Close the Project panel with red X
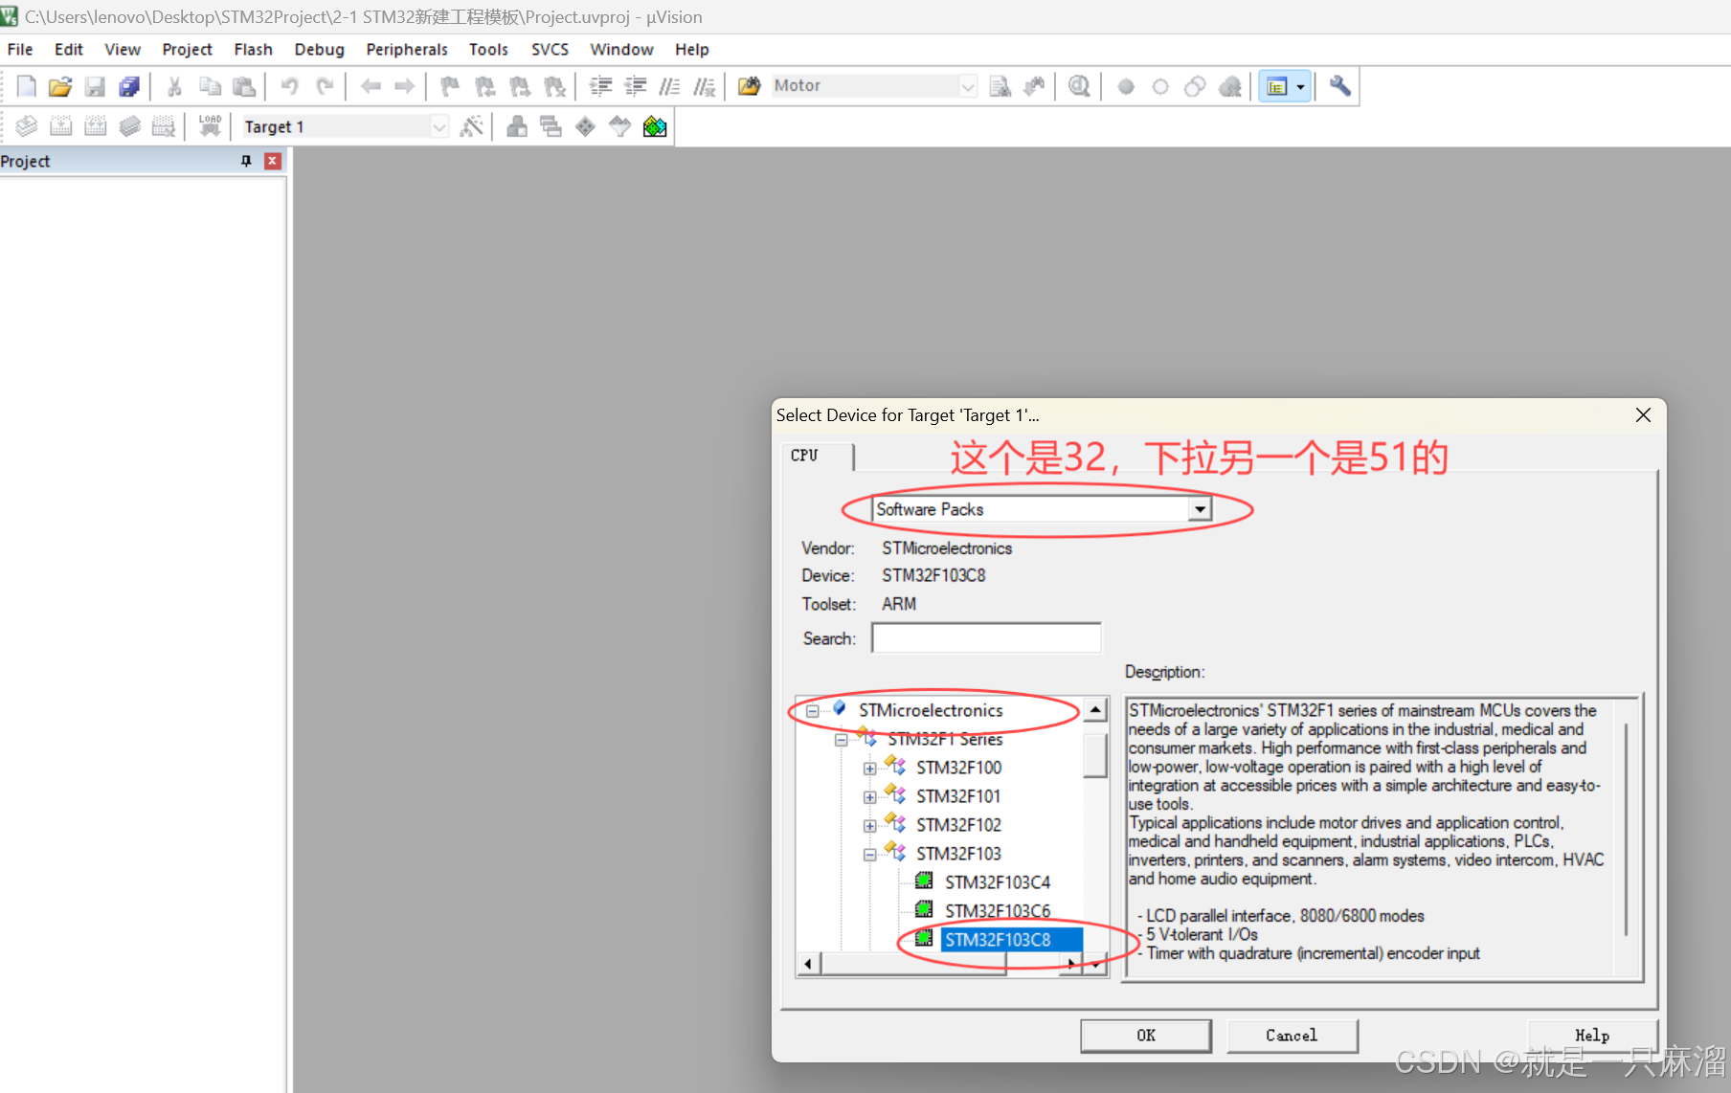 [272, 161]
